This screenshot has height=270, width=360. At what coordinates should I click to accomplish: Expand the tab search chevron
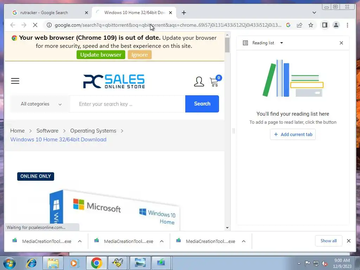(x=314, y=13)
